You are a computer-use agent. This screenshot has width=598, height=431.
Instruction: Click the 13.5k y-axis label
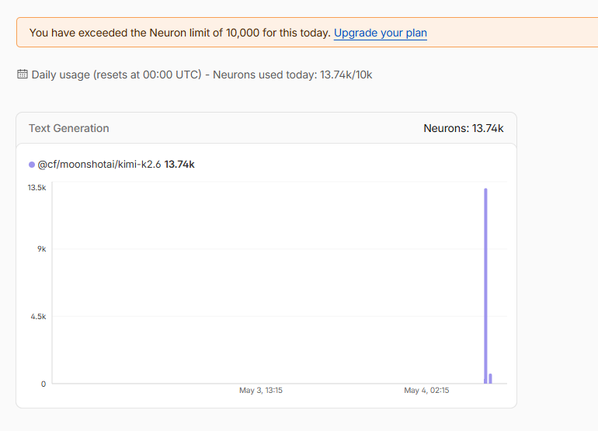tap(37, 187)
